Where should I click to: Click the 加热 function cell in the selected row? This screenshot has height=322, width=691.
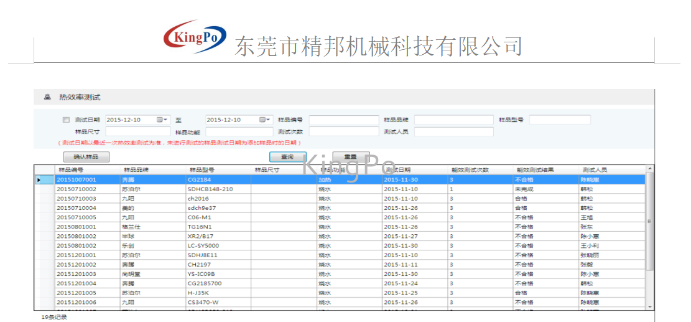click(x=349, y=179)
